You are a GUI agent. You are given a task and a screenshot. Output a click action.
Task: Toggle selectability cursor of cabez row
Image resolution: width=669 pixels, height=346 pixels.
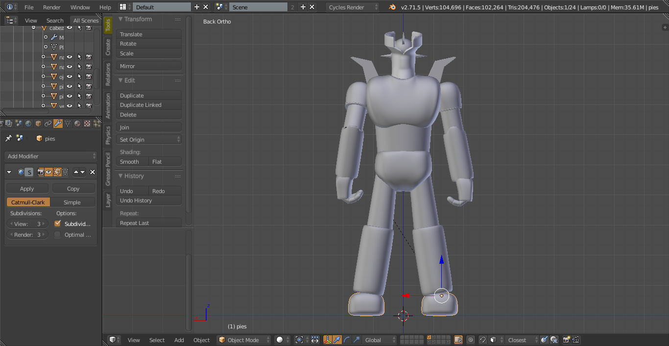pos(79,27)
